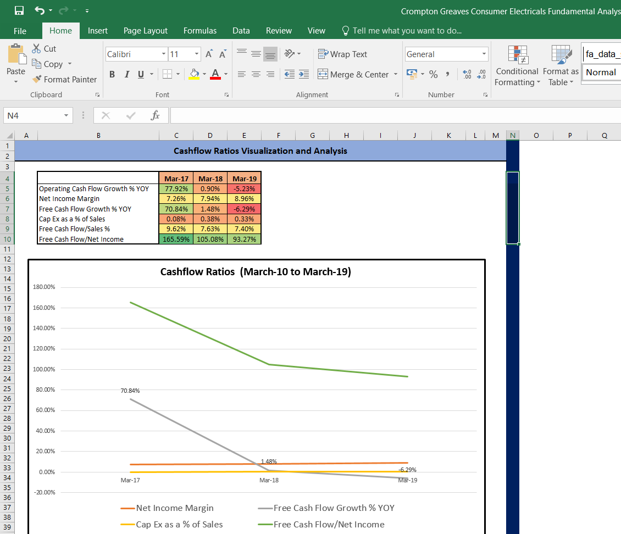Toggle Bold formatting
The image size is (621, 534).
112,74
